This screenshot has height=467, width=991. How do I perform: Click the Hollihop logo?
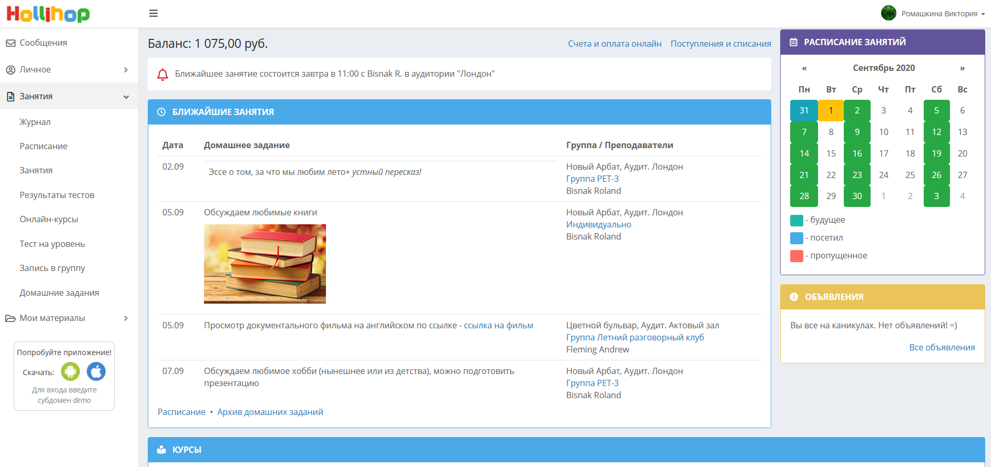point(48,14)
